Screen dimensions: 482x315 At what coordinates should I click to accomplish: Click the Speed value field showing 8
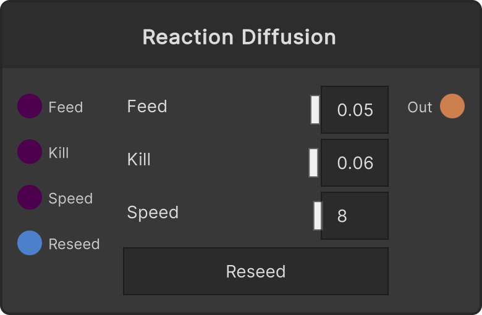tap(355, 216)
